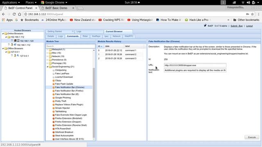Click the Execute button

(x=252, y=137)
